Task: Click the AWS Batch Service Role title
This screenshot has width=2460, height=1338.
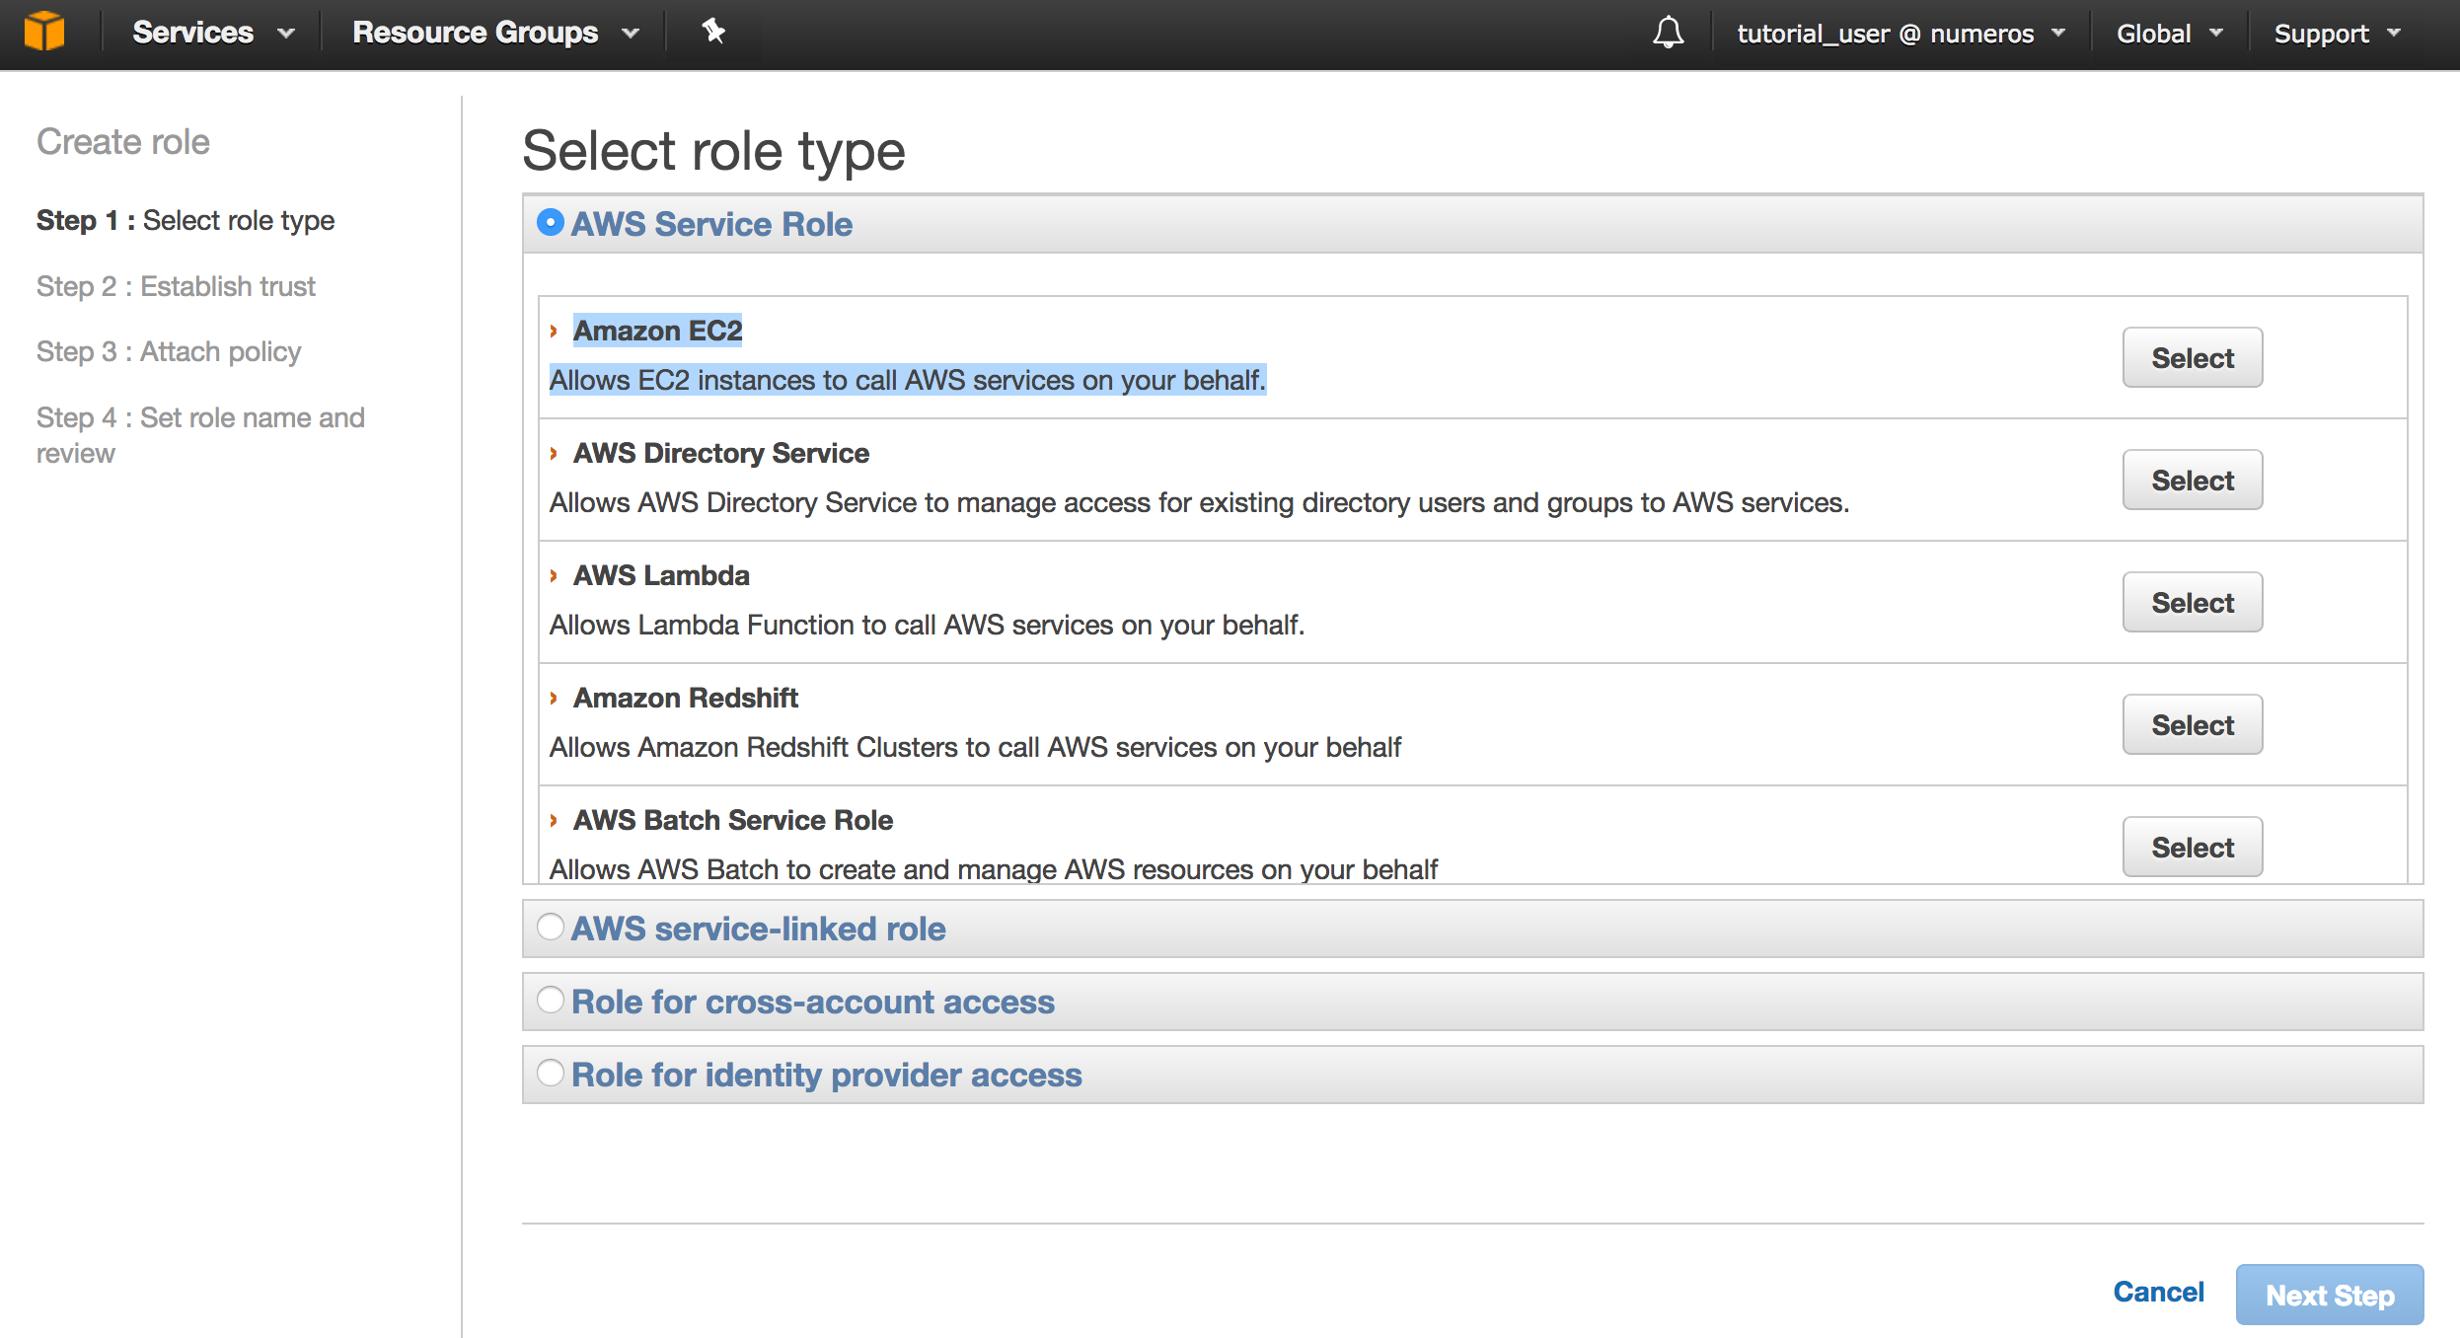Action: (733, 820)
